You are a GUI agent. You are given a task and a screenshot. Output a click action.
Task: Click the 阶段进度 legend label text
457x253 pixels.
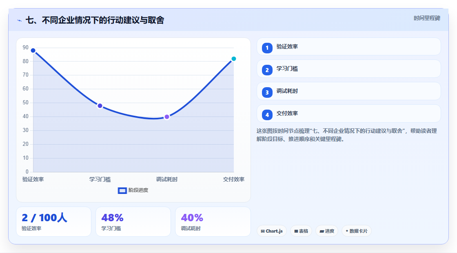138,190
